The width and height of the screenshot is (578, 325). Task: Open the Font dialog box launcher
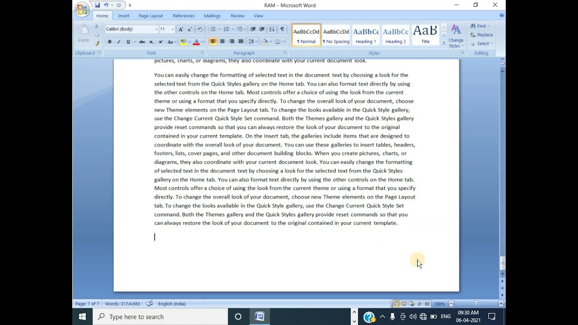[202, 53]
